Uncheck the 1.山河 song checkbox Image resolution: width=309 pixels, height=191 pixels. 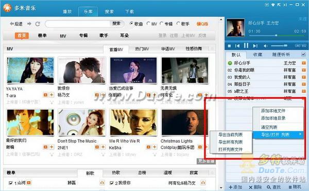click(11, 183)
